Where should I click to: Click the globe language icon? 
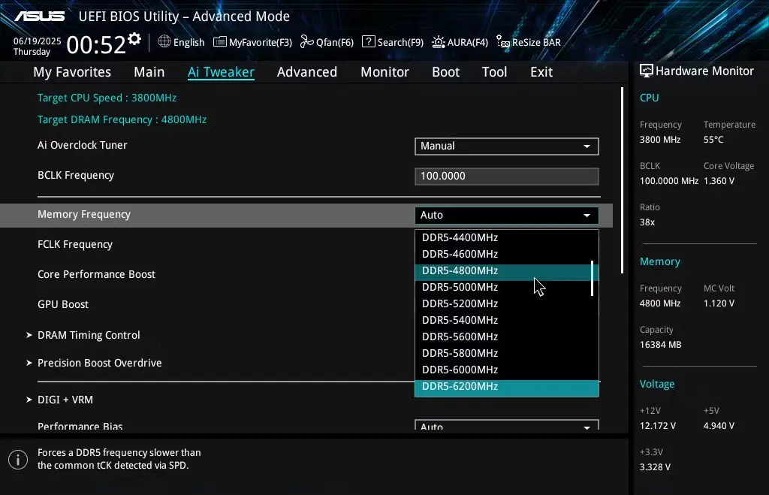[164, 42]
